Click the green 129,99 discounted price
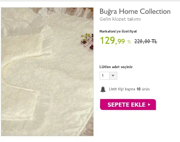180x142 pixels. 112,40
